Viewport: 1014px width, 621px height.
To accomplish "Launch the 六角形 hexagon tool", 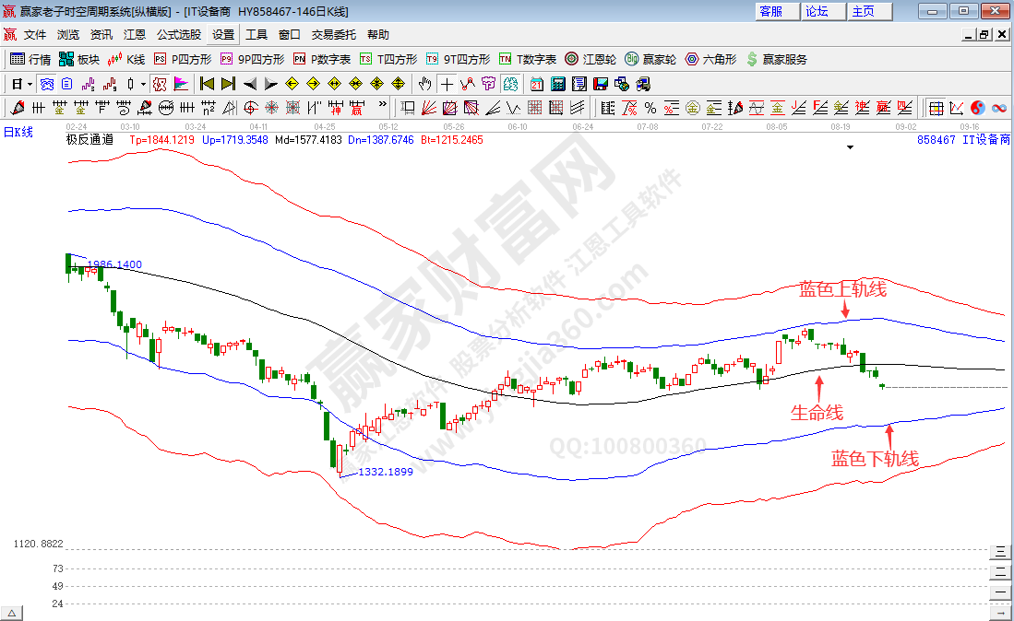I will pyautogui.click(x=710, y=59).
